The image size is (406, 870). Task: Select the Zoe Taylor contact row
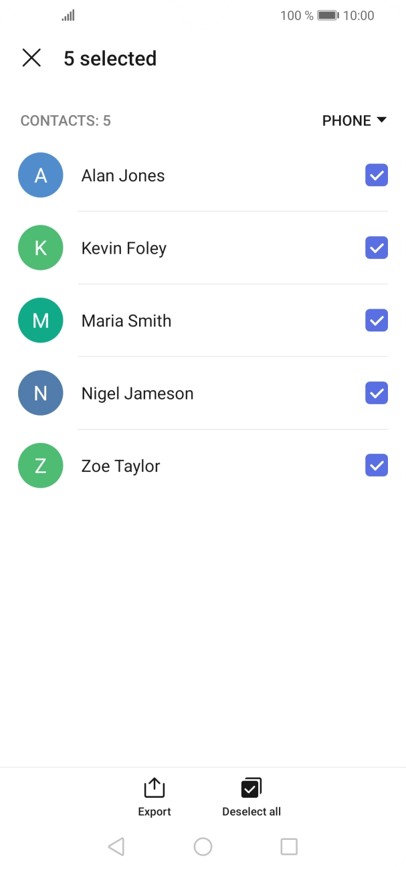tap(221, 466)
